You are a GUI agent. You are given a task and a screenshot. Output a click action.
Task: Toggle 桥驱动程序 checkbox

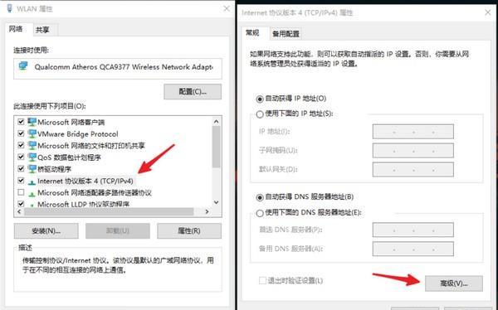[x=21, y=168]
